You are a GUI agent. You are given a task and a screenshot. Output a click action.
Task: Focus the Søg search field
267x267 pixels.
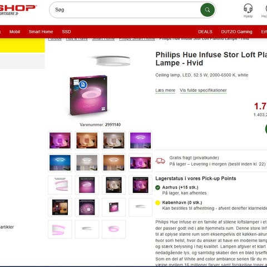click(x=125, y=10)
